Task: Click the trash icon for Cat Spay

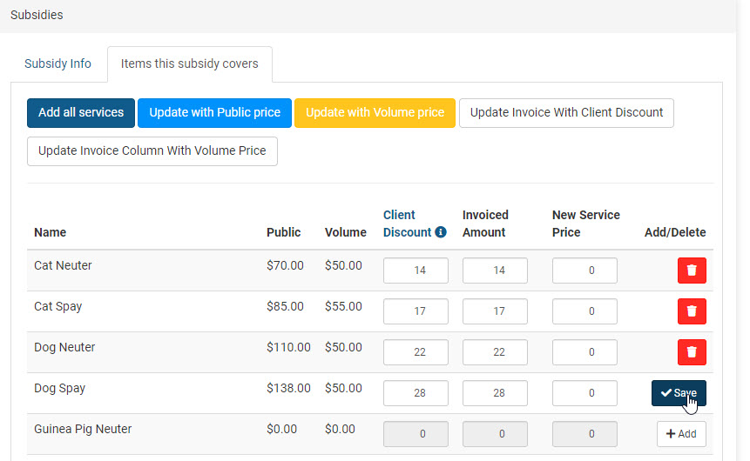Action: [692, 311]
